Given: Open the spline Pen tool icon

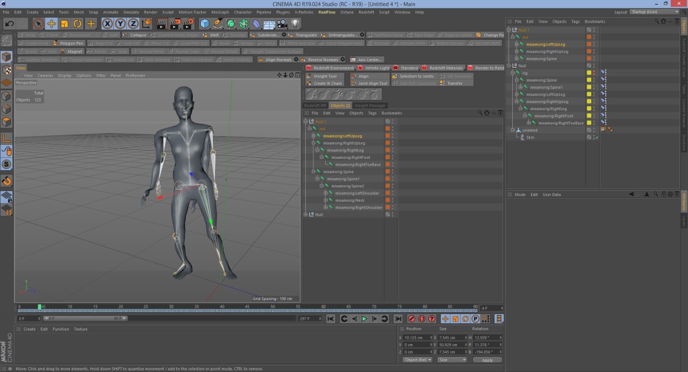Looking at the screenshot, I should coord(218,24).
